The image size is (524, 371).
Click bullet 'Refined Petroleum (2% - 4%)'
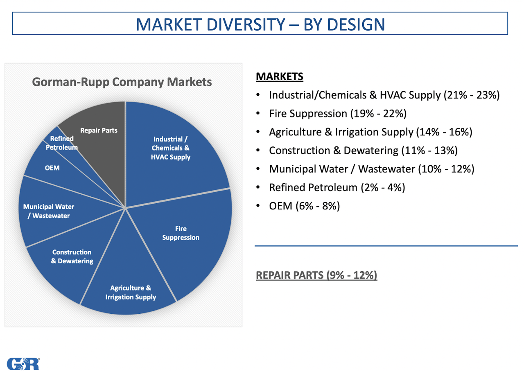pyautogui.click(x=337, y=187)
